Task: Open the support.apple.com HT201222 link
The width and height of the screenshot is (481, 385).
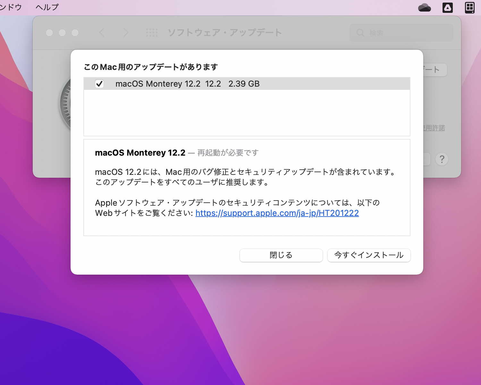Action: coord(277,213)
